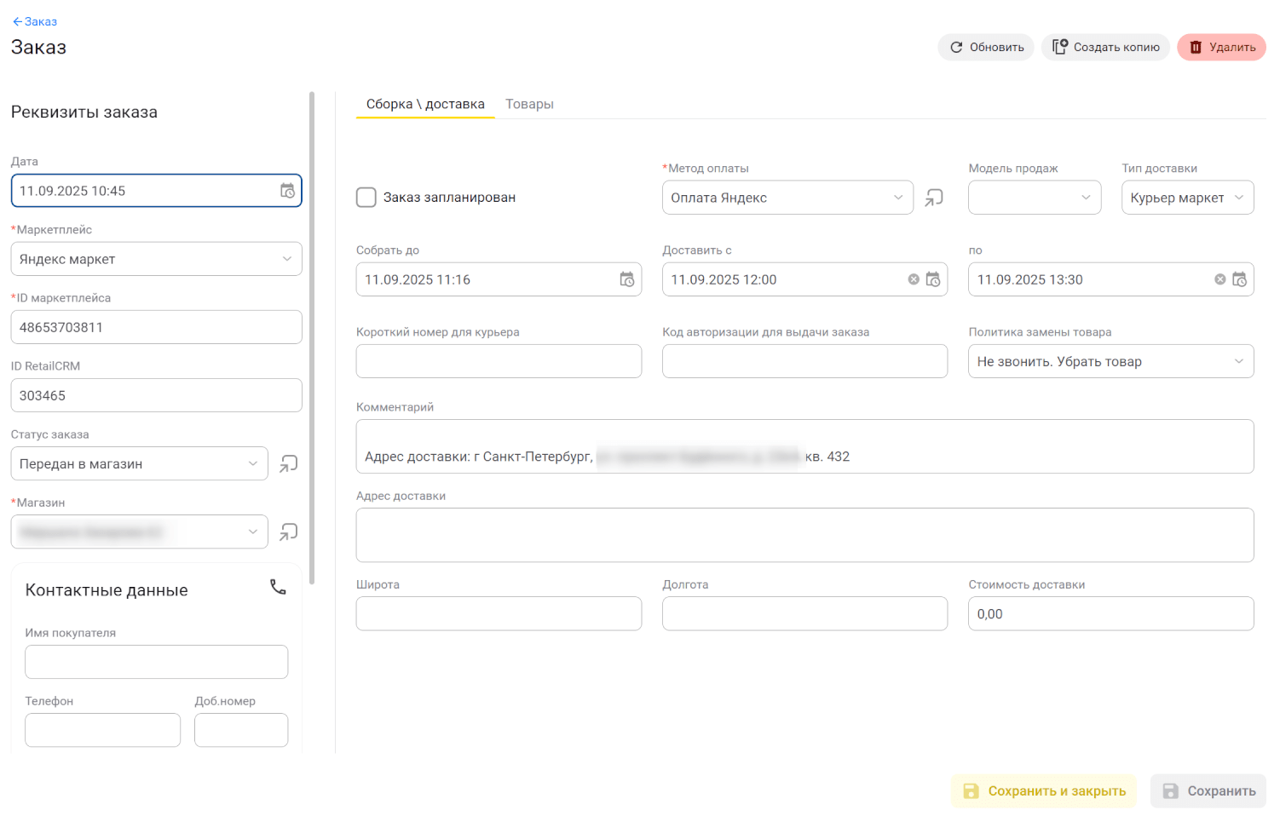The height and width of the screenshot is (816, 1280).
Task: Clear the Доставить с date value
Action: pos(914,279)
